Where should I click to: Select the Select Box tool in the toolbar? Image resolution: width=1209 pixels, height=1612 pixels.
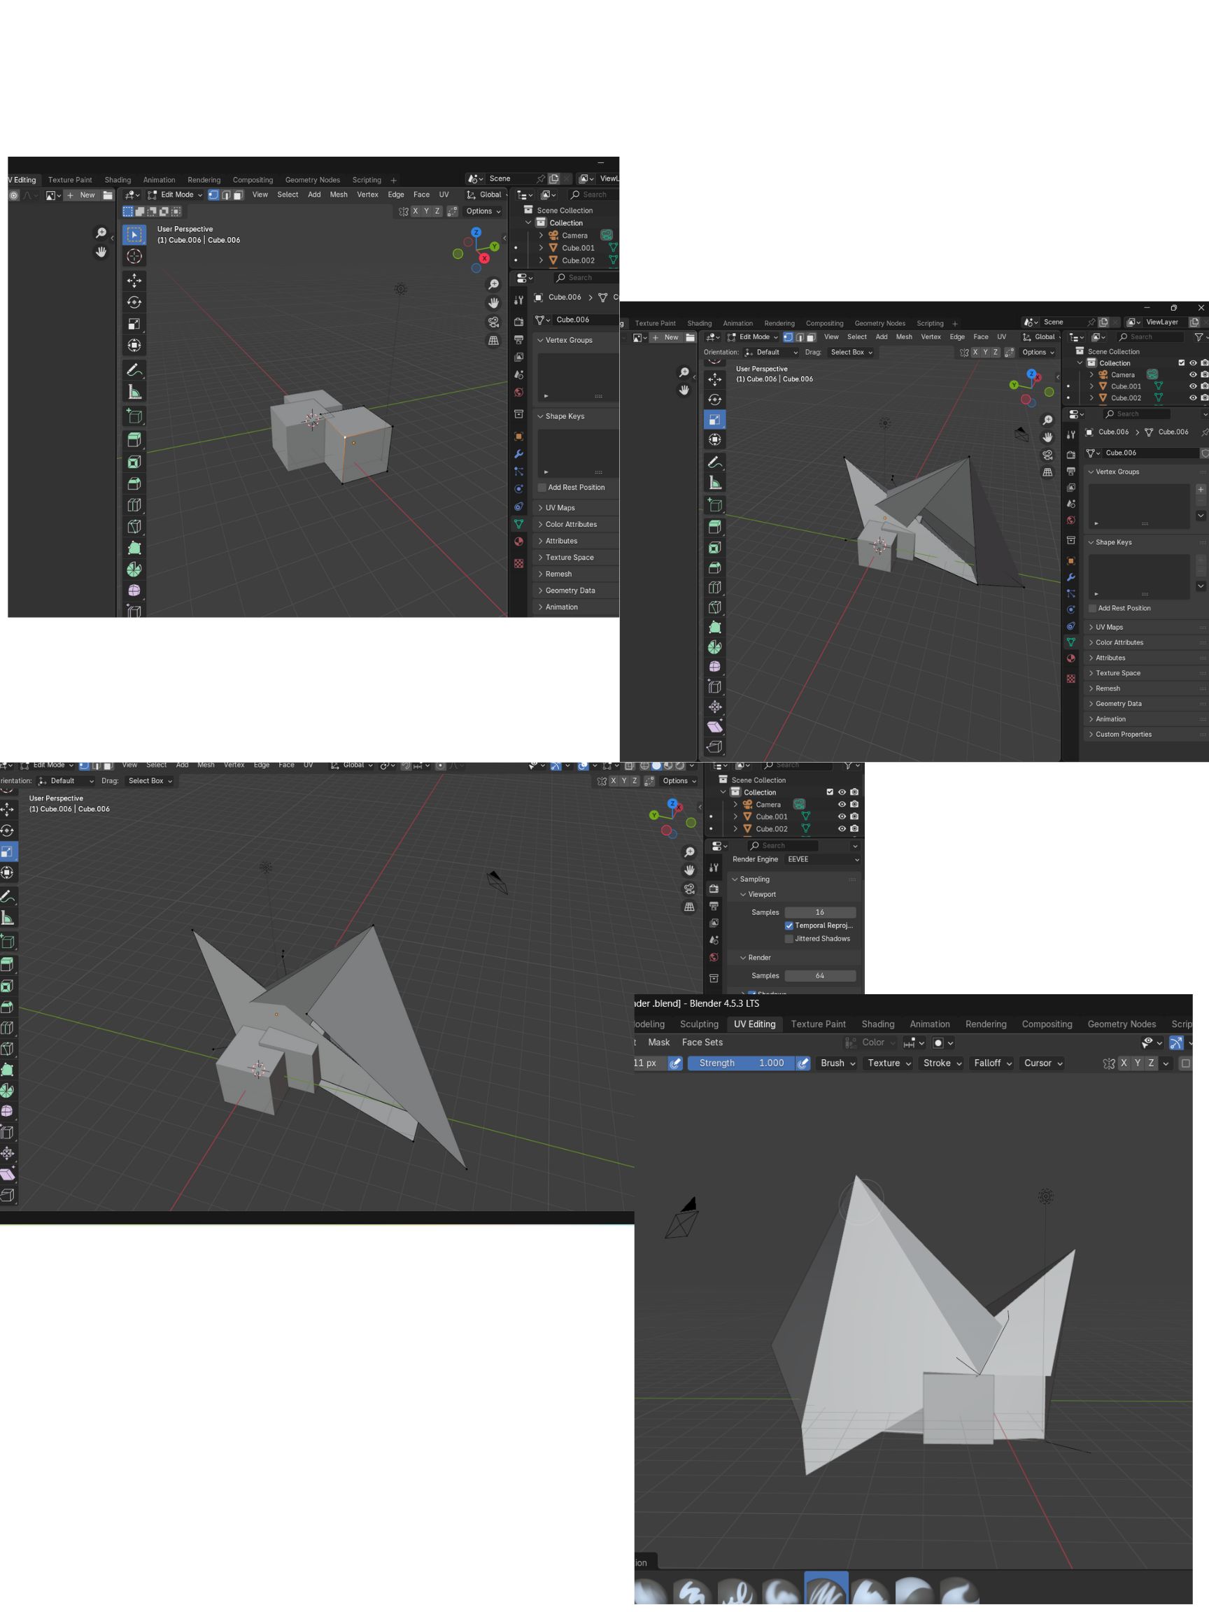(x=134, y=234)
